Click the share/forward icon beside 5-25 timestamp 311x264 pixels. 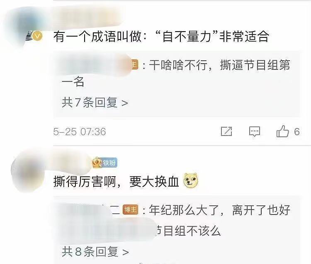point(226,131)
